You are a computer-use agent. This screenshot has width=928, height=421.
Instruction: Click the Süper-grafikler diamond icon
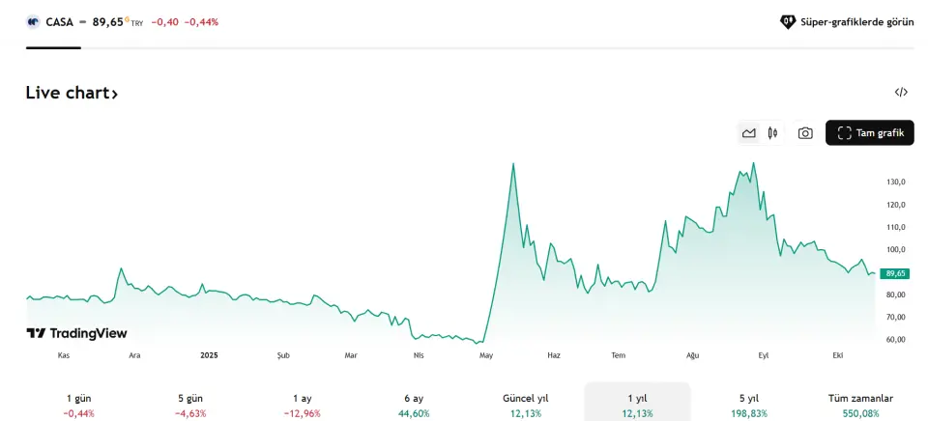(x=788, y=21)
